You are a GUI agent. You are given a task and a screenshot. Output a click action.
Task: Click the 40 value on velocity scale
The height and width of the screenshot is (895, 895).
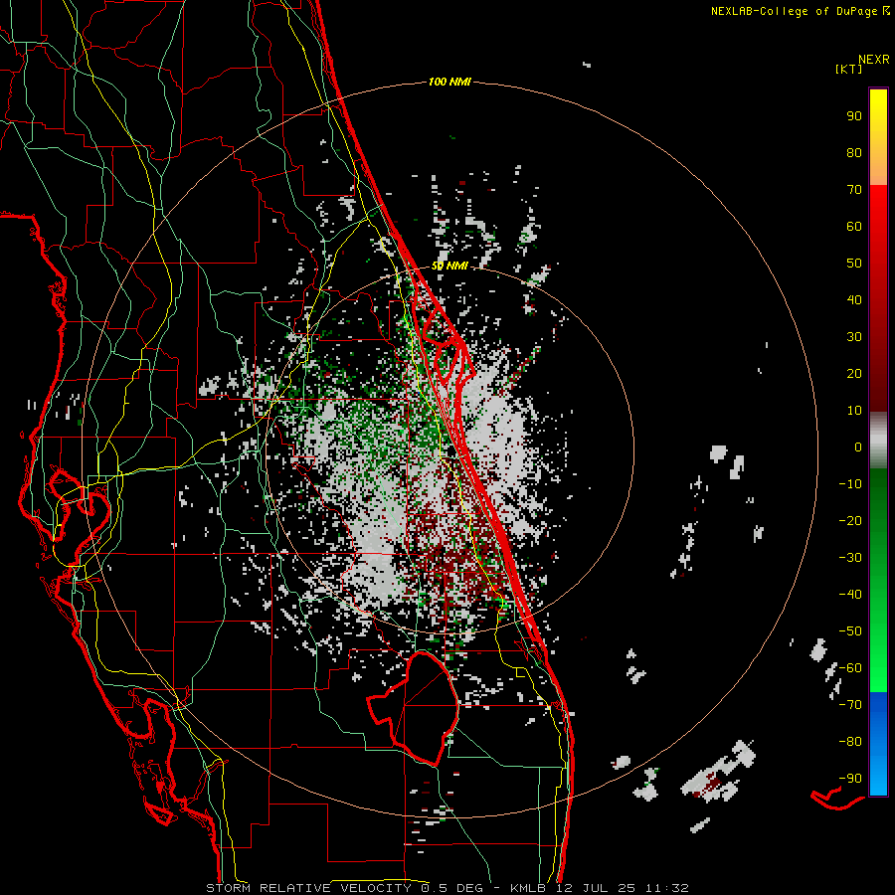coord(854,300)
